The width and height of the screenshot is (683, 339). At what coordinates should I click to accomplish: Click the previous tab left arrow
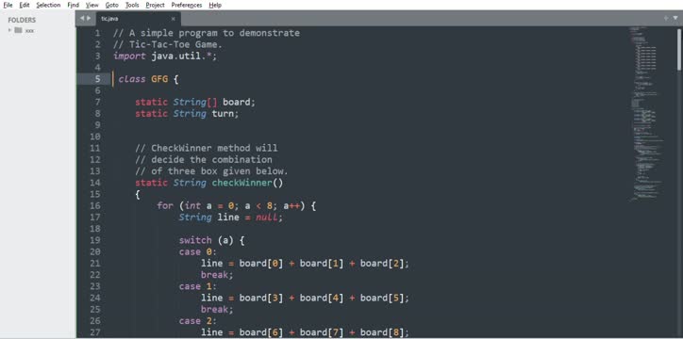pyautogui.click(x=82, y=18)
